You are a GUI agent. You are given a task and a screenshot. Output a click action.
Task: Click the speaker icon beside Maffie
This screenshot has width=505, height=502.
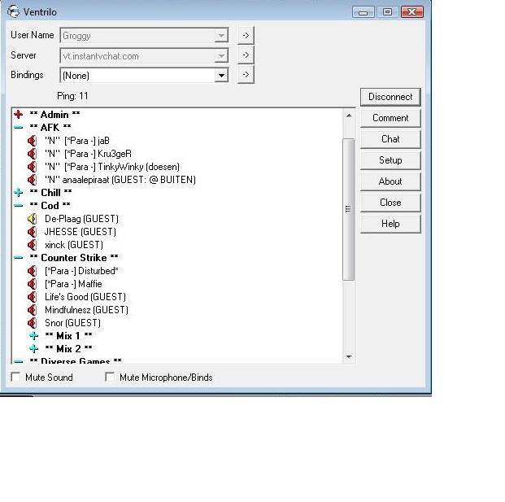click(33, 284)
